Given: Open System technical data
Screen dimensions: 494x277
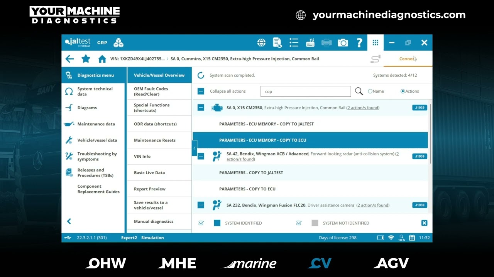Looking at the screenshot, I should click(x=93, y=92).
